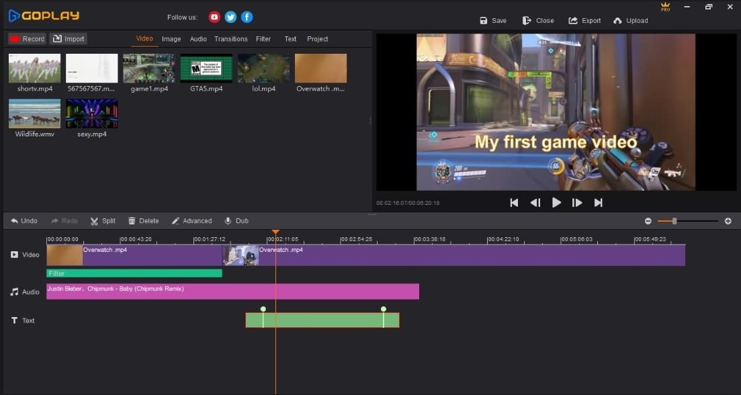Jump to start of the preview

click(514, 203)
